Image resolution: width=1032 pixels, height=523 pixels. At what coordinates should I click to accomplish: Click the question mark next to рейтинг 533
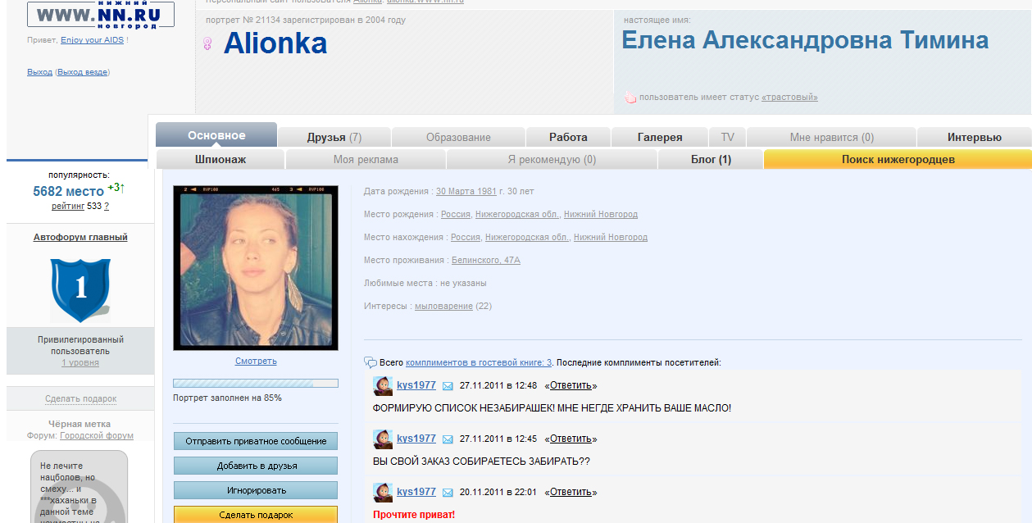tap(107, 206)
